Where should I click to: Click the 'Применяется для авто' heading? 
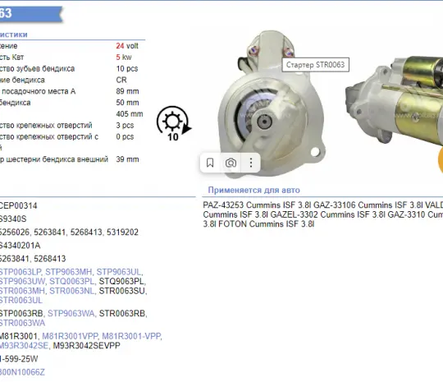[254, 190]
